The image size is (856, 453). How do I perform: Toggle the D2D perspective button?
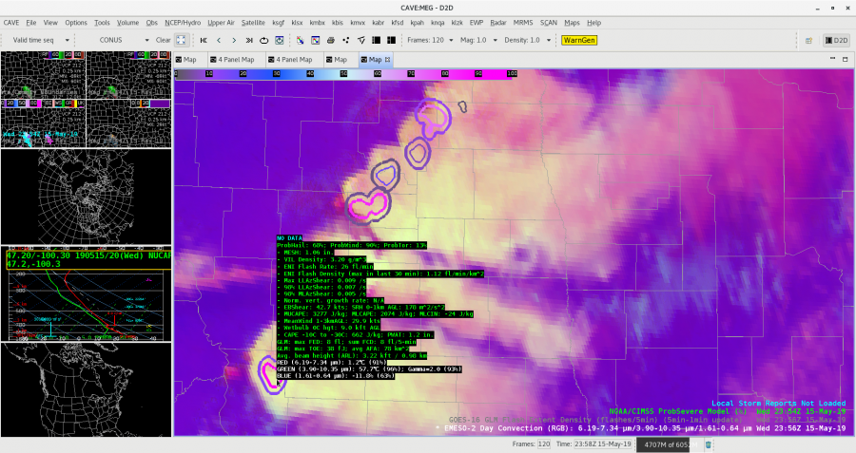point(837,41)
